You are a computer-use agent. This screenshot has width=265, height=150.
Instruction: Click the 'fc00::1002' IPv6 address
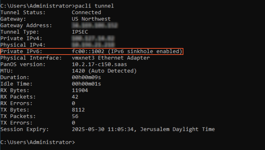pos(88,51)
